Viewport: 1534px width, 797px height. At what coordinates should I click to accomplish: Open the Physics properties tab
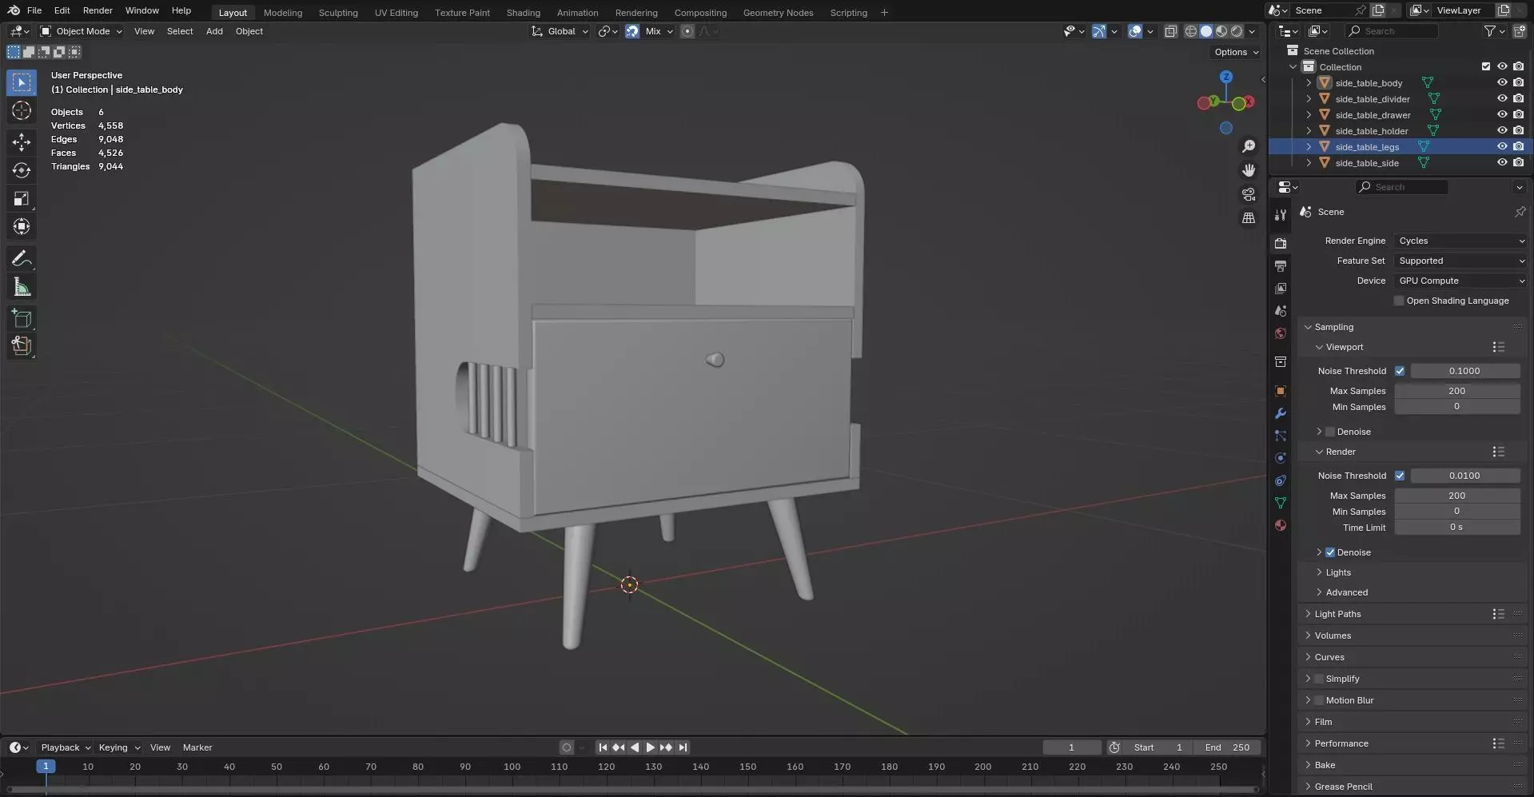coord(1281,458)
